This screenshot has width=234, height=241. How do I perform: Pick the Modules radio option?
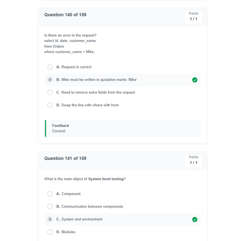coord(50,232)
